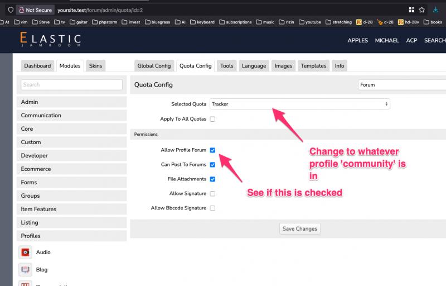The height and width of the screenshot is (286, 446).
Task: Open the ACP link in header
Action: click(411, 40)
